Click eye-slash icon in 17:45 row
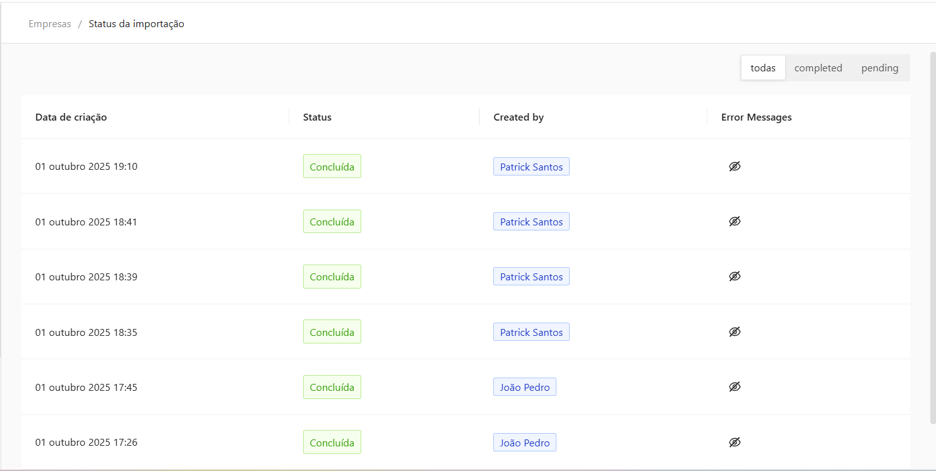The image size is (936, 471). click(734, 387)
